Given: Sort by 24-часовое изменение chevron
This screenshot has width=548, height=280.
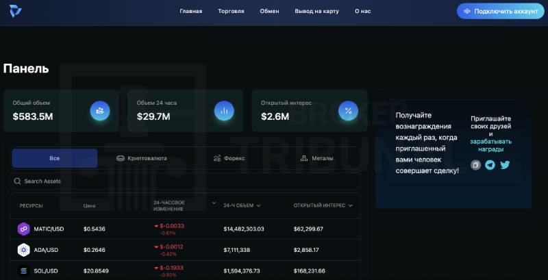Looking at the screenshot, I should tap(214, 203).
